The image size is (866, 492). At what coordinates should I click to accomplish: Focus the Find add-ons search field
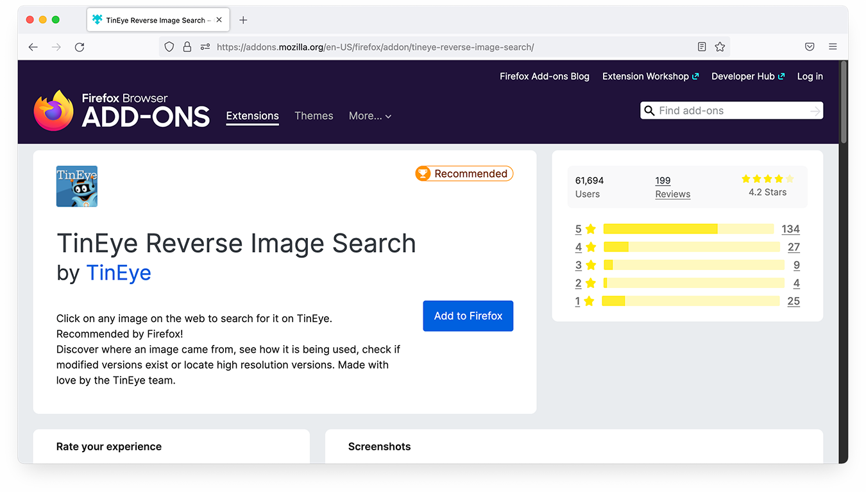(x=731, y=111)
